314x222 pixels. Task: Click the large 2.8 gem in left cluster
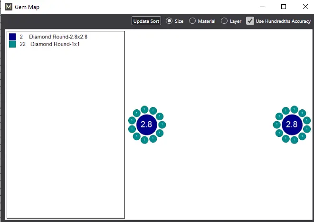[x=146, y=125]
